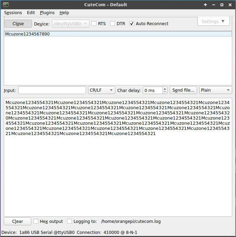236x237 pixels.
Task: Click the shade/roll-up window arrow icon
Action: (x=205, y=5)
